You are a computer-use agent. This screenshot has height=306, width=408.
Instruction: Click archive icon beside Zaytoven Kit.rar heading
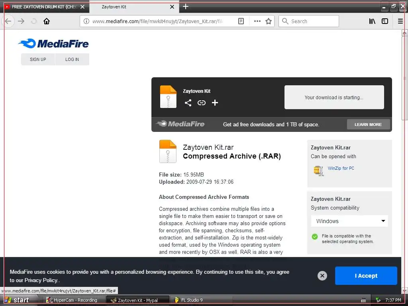tap(168, 151)
